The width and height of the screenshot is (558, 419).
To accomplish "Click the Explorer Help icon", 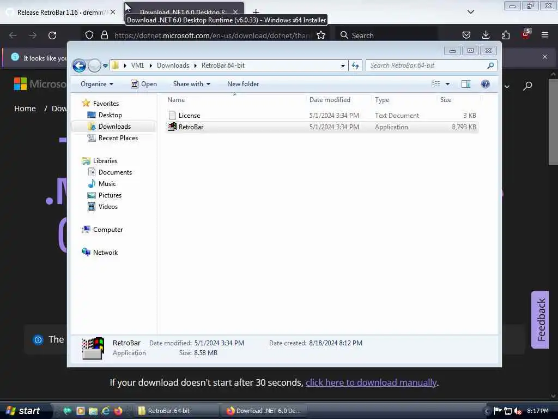I will coord(485,84).
